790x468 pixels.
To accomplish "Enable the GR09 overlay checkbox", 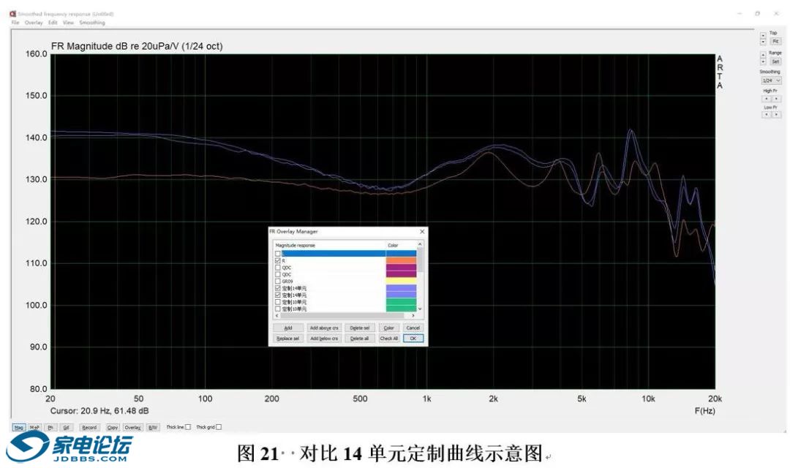I will coord(277,282).
